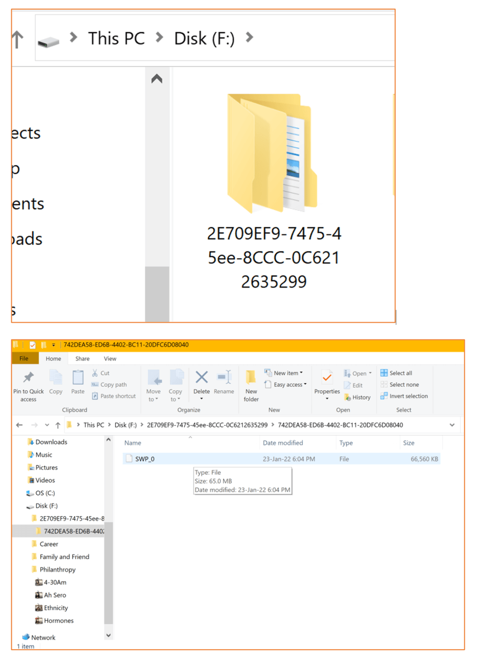Click Paste shortcut
The image size is (491, 667).
coord(114,396)
